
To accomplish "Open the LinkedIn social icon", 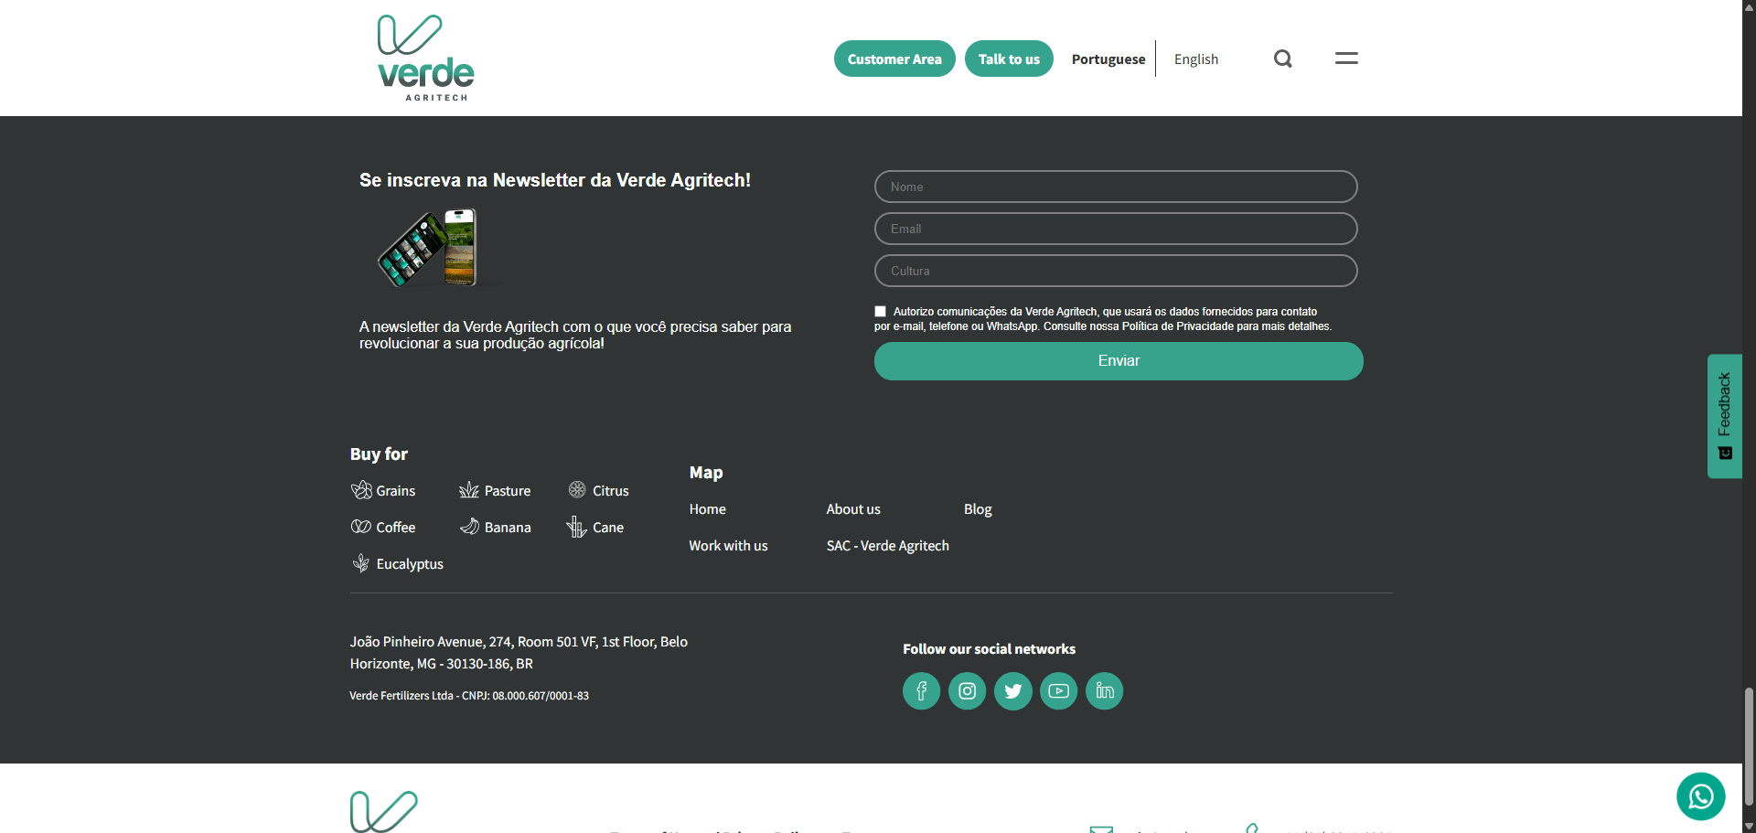I will coord(1104,690).
